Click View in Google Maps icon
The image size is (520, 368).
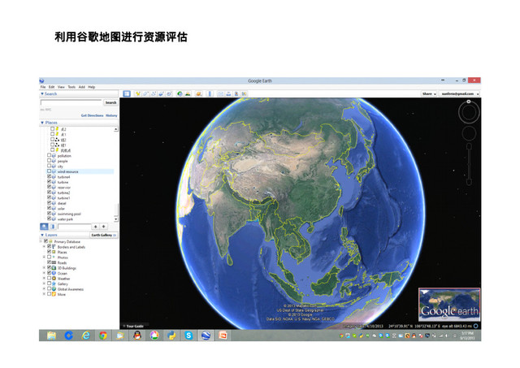coord(245,93)
